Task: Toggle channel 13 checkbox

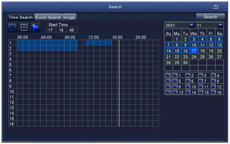Action: coord(175,92)
